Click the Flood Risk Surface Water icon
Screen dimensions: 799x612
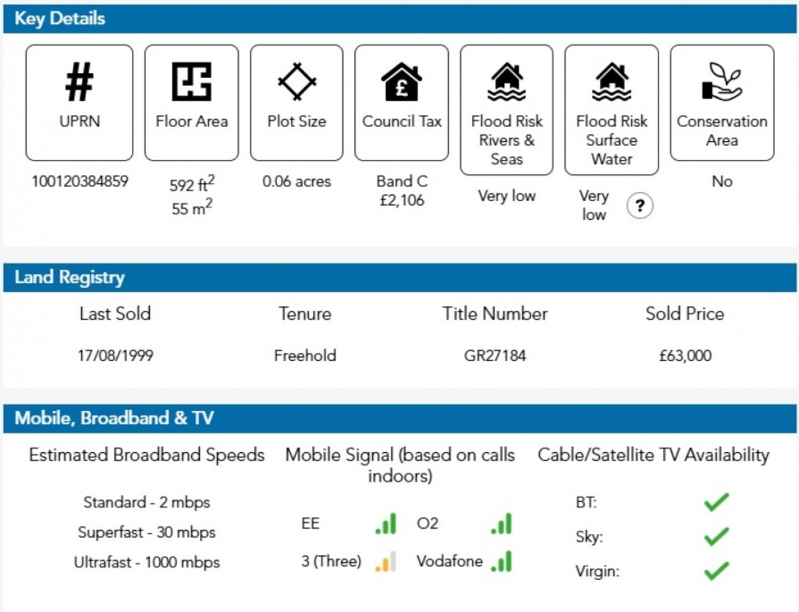[611, 82]
